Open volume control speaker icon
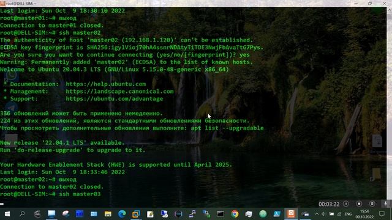 (x=324, y=214)
